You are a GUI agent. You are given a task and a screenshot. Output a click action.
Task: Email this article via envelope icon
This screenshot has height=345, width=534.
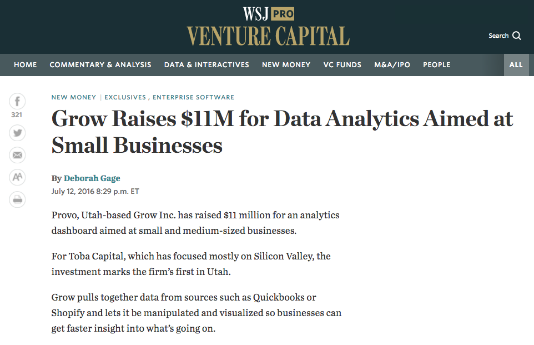(x=18, y=155)
